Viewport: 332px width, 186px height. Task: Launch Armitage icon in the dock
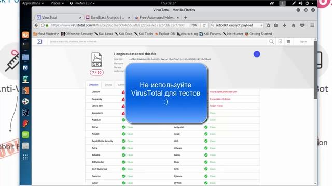coord(25,79)
